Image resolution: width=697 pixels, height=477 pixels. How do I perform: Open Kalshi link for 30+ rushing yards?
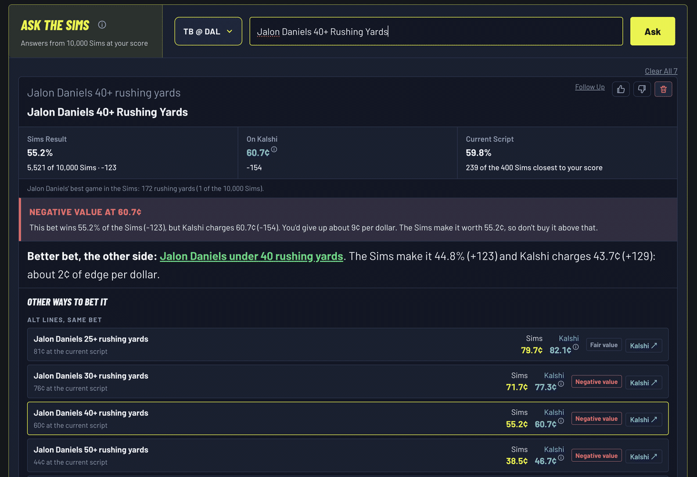coord(644,382)
